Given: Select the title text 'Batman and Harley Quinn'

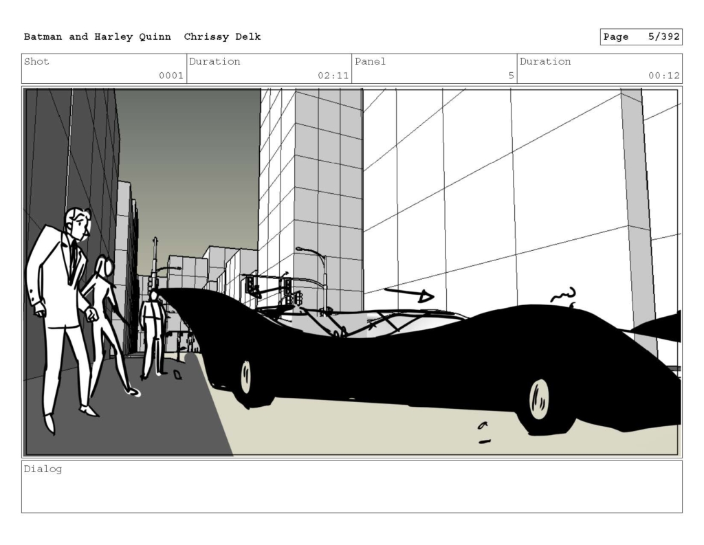Looking at the screenshot, I should point(98,37).
